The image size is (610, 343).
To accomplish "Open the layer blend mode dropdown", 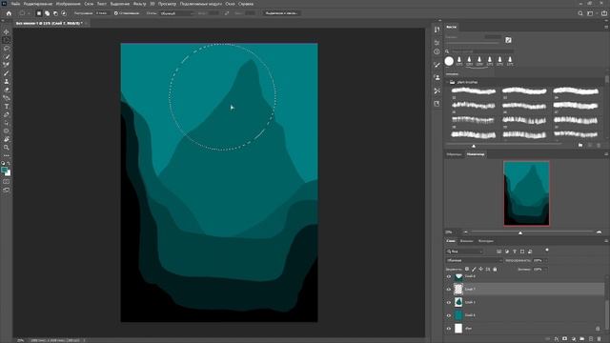I will [474, 260].
